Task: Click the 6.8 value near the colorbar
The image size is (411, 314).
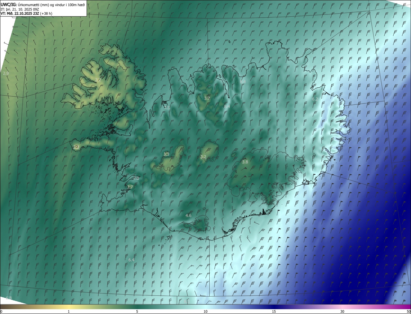Action: [9, 298]
